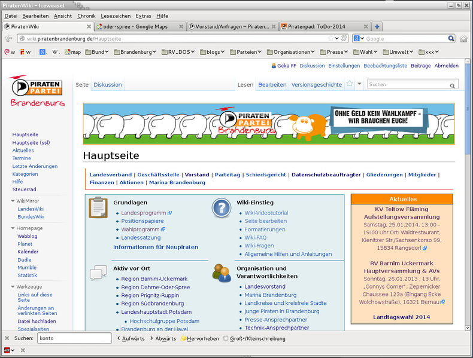Click the Piratenpartei Brandenburg logo
Image resolution: width=473 pixels, height=358 pixels.
pos(37,92)
